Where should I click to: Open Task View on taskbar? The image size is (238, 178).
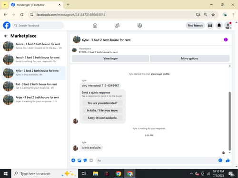84,174
